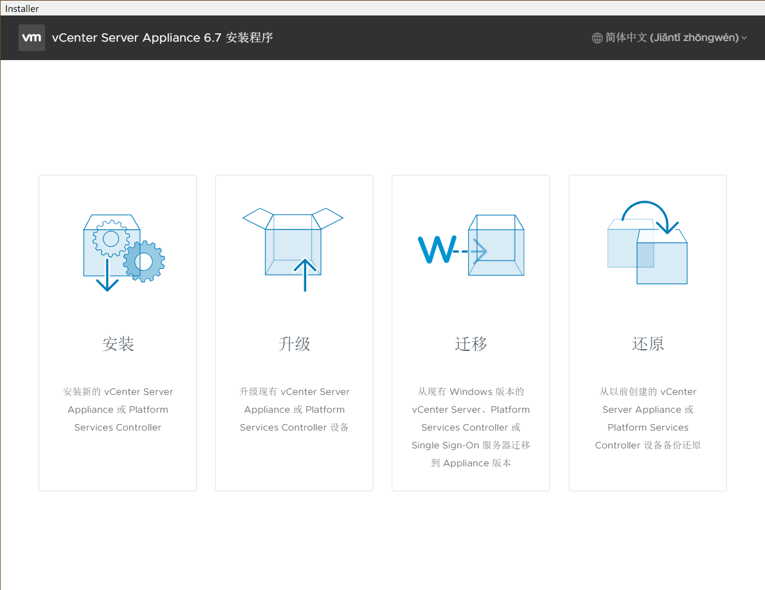Select the 升级 card title
Viewport: 765px width, 590px height.
pyautogui.click(x=294, y=344)
